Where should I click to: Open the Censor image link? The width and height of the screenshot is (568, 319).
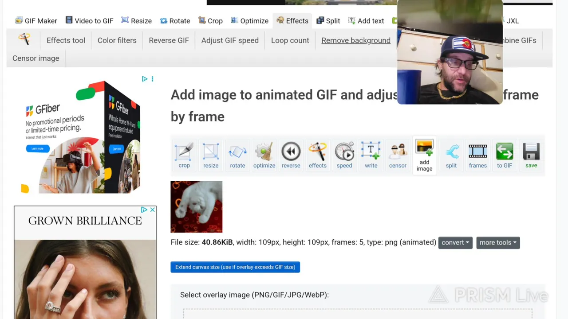coord(36,58)
